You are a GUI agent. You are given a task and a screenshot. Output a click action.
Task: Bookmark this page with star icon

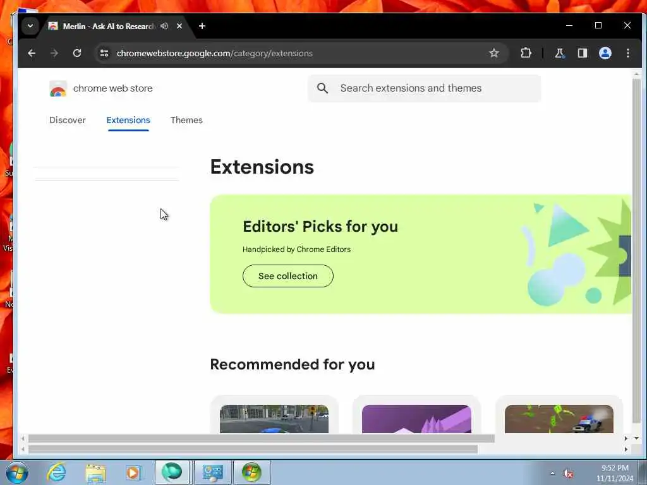click(494, 53)
